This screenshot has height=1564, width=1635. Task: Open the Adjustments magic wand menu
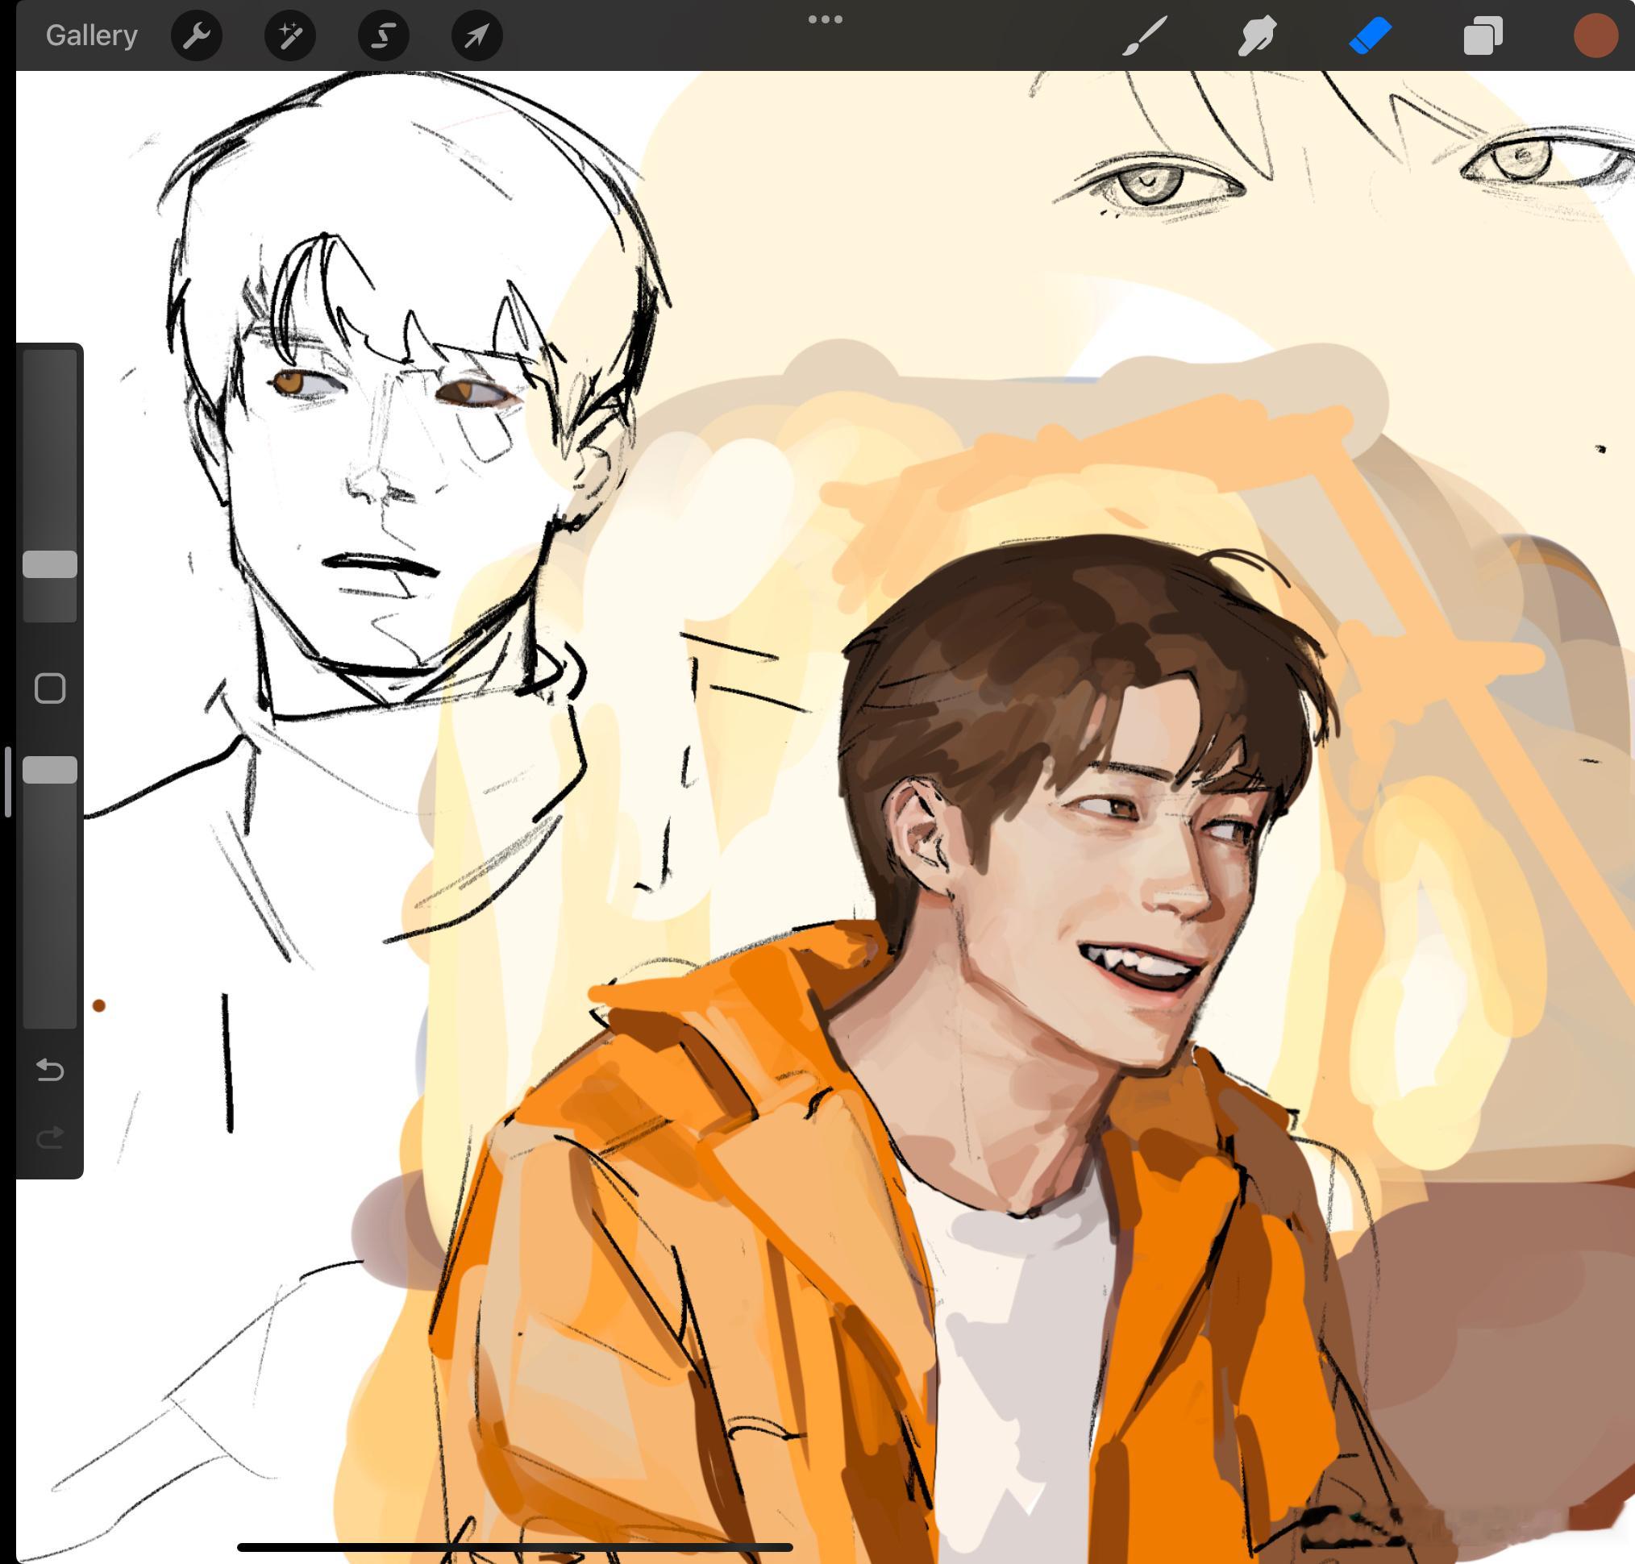pos(289,35)
